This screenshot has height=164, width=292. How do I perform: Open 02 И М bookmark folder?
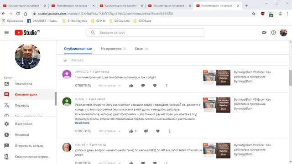[x=99, y=21]
